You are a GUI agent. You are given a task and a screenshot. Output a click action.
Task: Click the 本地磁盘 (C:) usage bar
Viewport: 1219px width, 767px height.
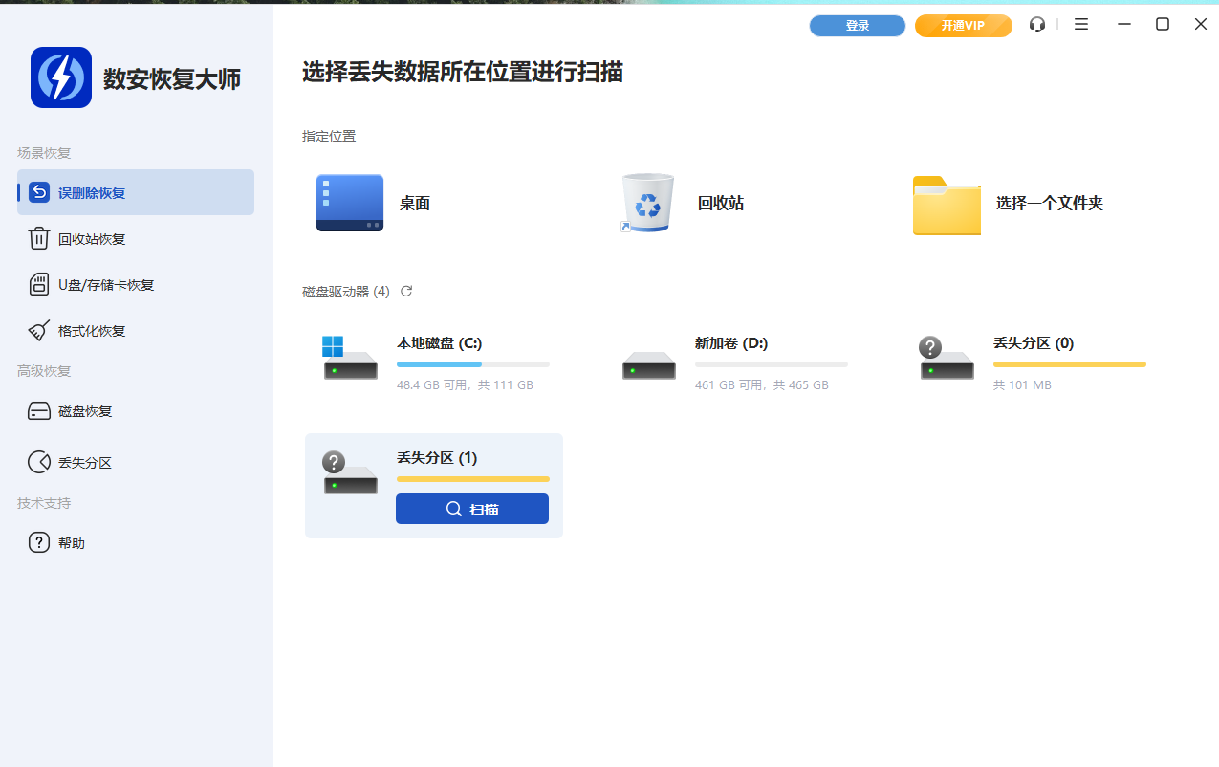click(473, 364)
